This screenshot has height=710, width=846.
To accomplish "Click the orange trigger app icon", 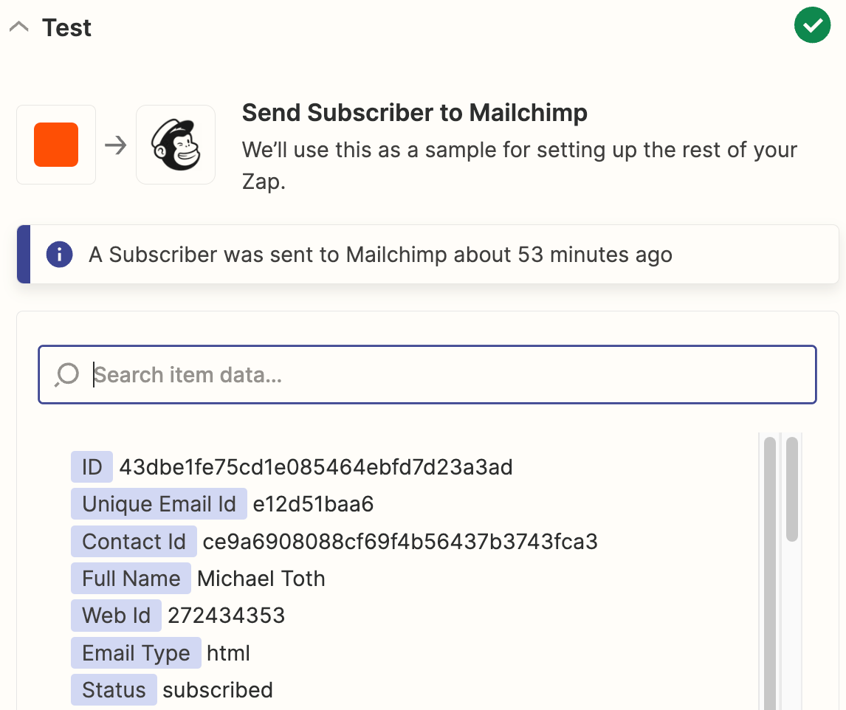I will pyautogui.click(x=56, y=145).
